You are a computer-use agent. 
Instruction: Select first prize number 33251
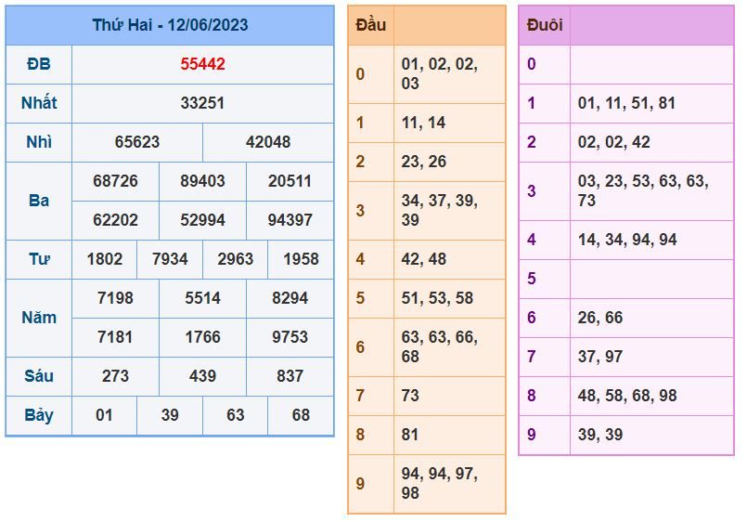tap(202, 103)
